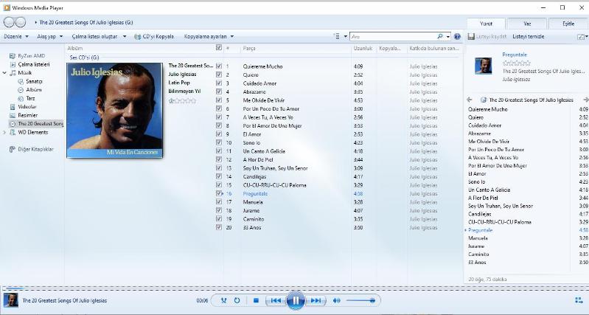Uncheck track 1 Quiereme Mucho checkbox
Screen dimensions: 589x315
[219, 66]
